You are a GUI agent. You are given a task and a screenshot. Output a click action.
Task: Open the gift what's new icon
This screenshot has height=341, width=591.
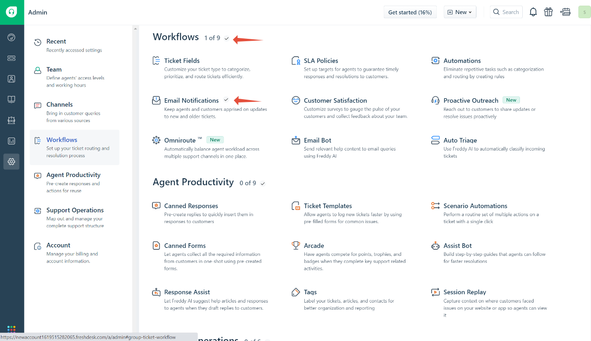click(548, 12)
